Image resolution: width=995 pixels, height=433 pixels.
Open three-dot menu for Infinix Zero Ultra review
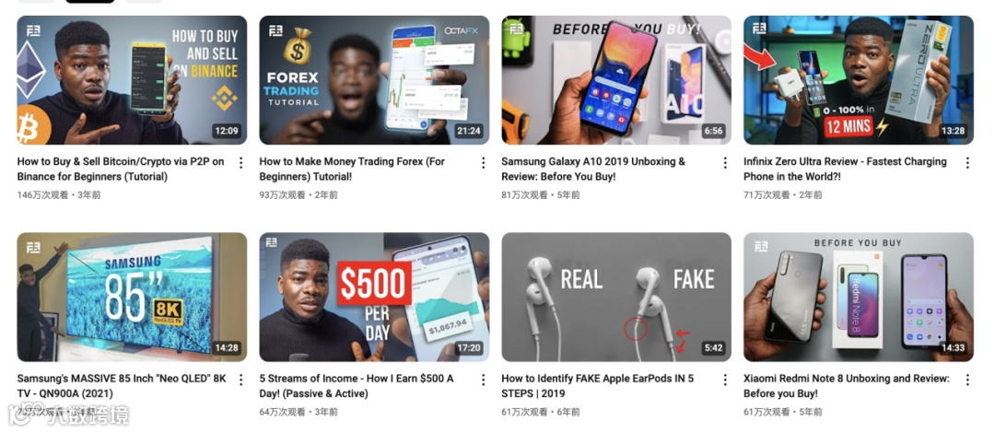(x=967, y=163)
